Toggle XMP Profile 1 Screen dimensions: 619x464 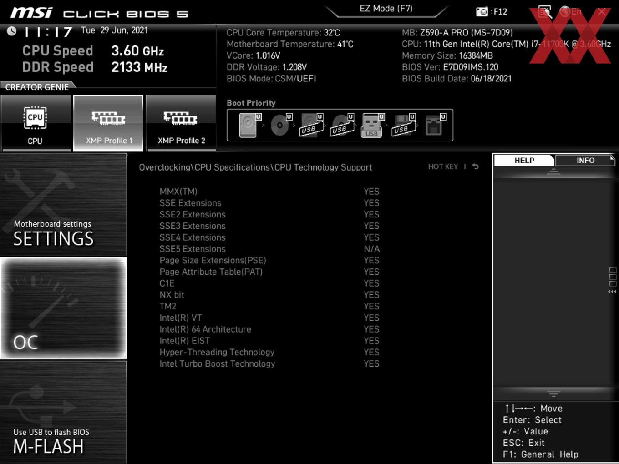[108, 123]
